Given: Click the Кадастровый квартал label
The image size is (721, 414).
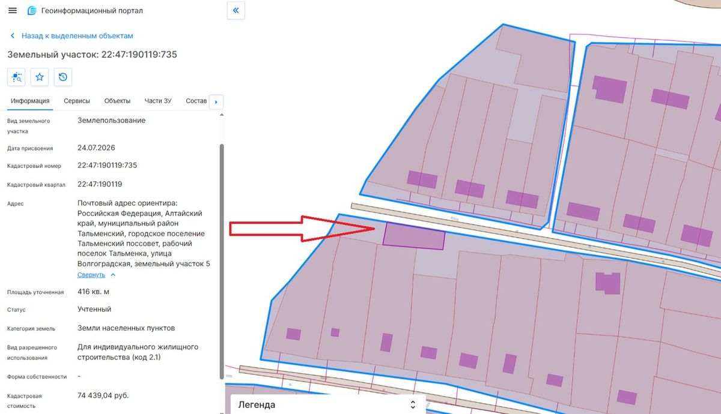Looking at the screenshot, I should (x=35, y=185).
